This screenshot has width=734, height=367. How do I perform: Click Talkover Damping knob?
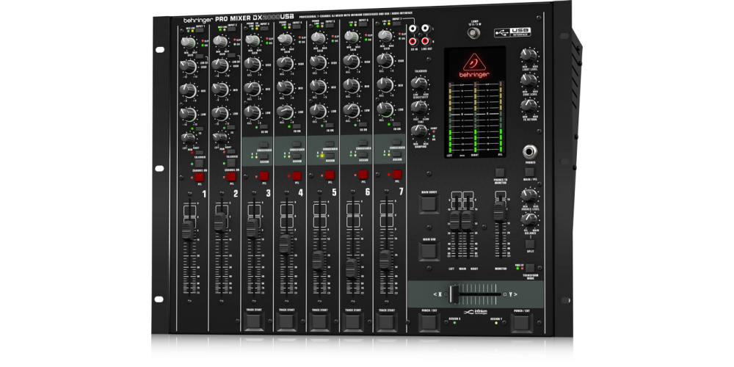coord(419,132)
